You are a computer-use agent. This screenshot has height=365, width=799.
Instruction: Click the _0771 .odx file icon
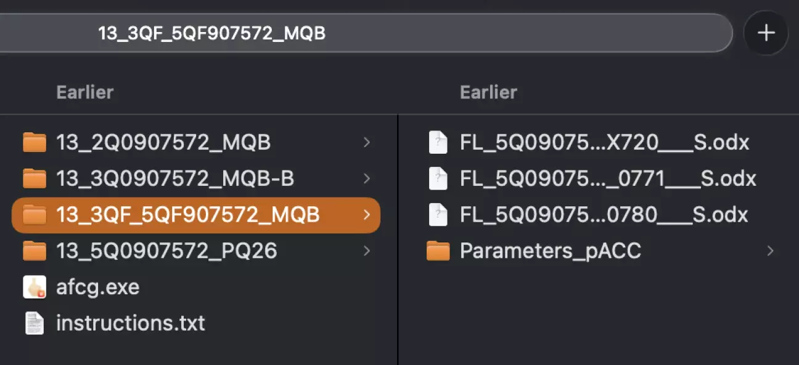(x=438, y=179)
